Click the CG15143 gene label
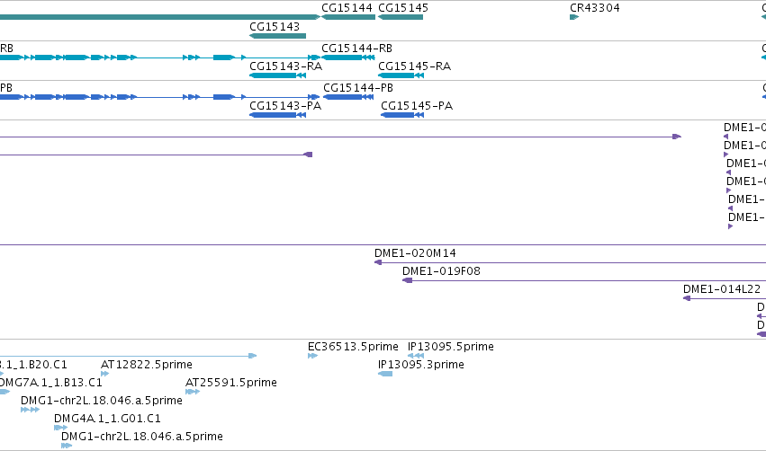The image size is (766, 451). tap(275, 27)
